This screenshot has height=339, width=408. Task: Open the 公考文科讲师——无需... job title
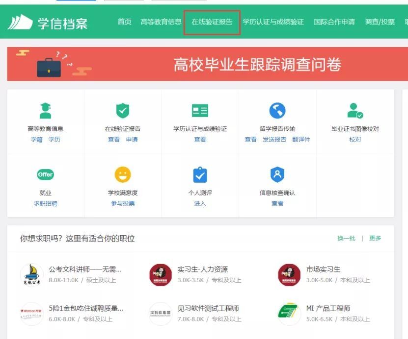click(85, 269)
